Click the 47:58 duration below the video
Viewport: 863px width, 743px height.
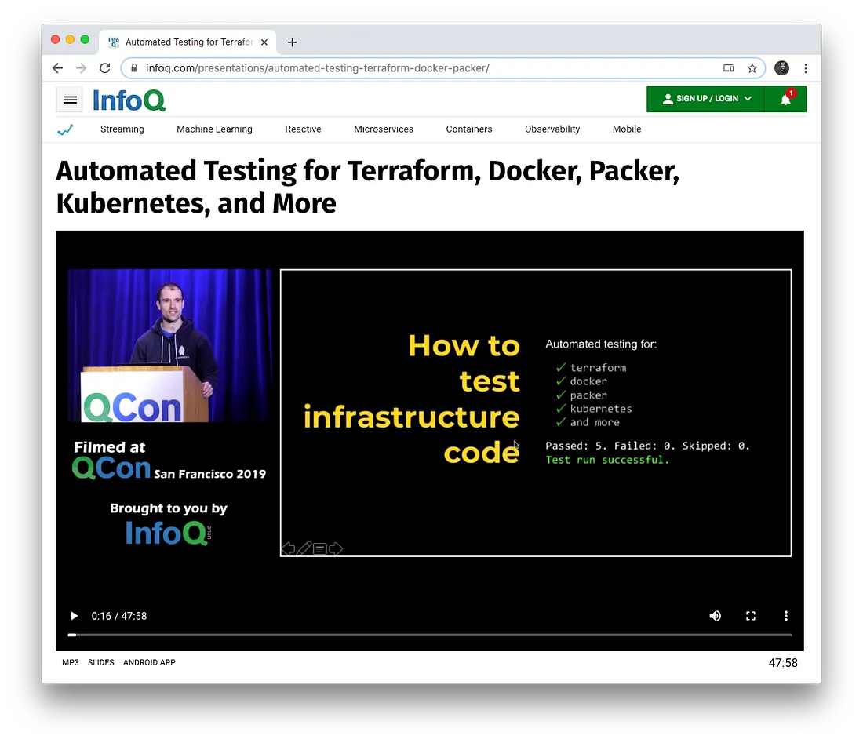(783, 663)
